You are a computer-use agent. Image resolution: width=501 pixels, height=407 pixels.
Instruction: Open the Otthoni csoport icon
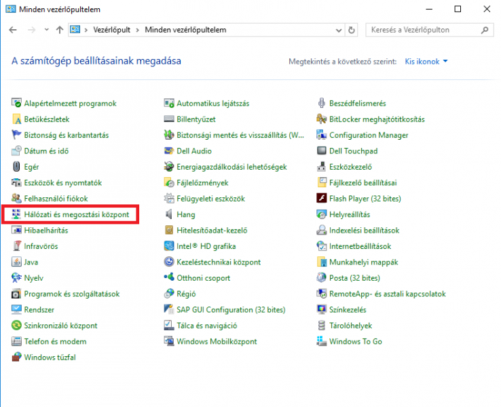(x=169, y=277)
